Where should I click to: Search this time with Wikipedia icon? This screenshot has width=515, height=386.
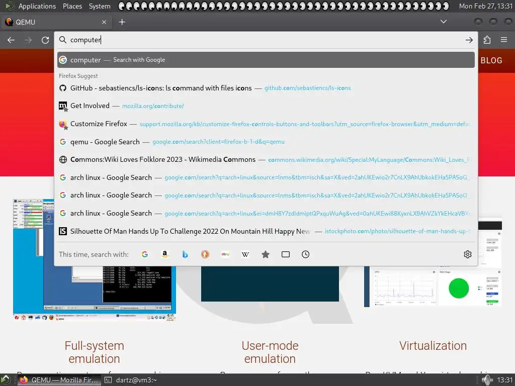pyautogui.click(x=245, y=254)
